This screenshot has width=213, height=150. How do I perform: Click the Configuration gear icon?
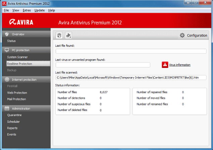click(182, 35)
